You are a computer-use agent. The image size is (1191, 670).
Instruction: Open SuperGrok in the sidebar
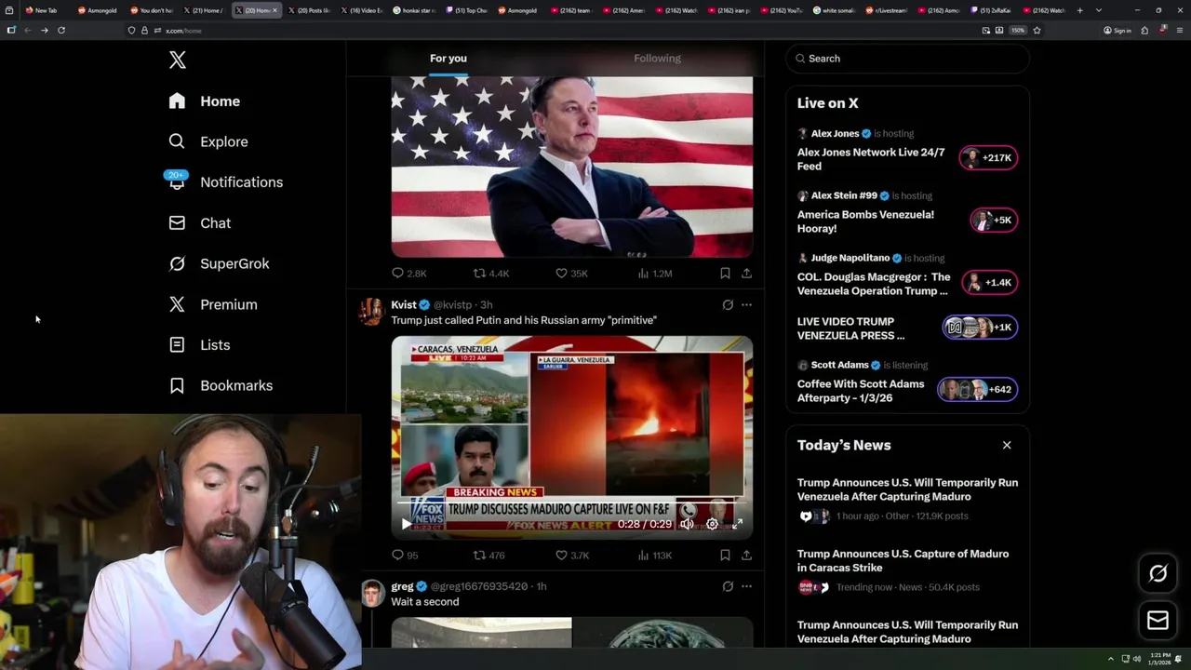click(x=219, y=263)
